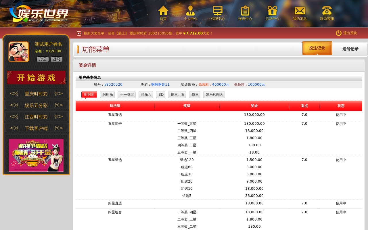Click the 四星直选 row name
This screenshot has height=230, width=368.
[115, 203]
